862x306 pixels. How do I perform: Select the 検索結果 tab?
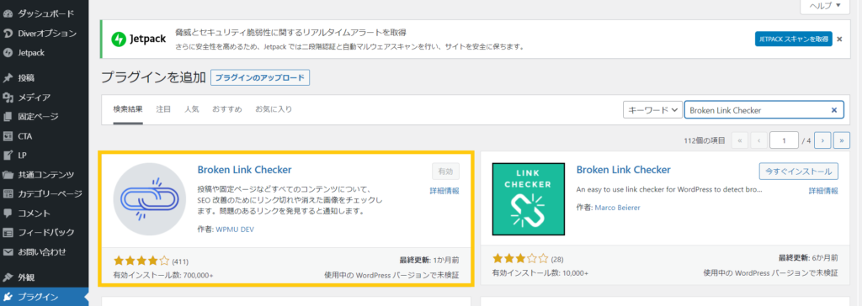click(x=128, y=109)
